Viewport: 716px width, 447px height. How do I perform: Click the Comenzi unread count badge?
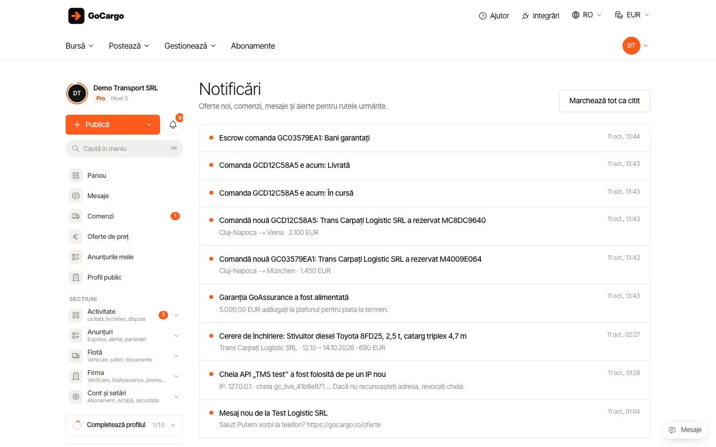tap(175, 216)
